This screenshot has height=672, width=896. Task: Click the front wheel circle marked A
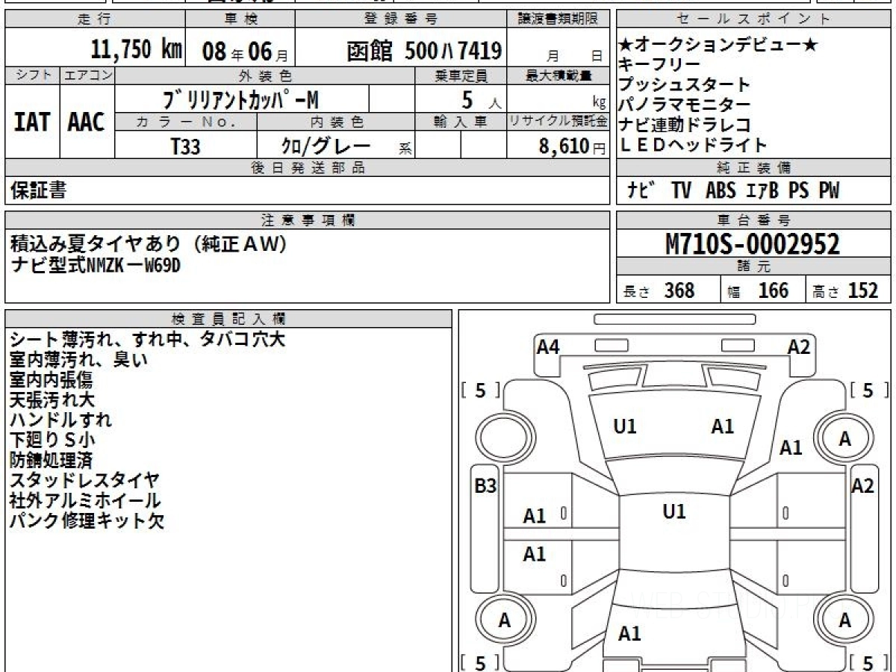point(844,439)
